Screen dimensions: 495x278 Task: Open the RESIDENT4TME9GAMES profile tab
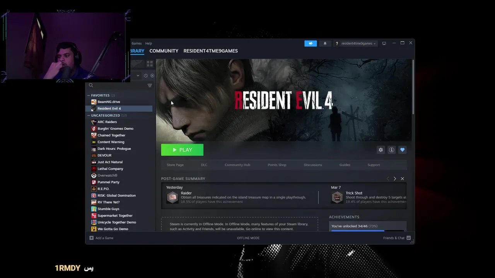click(x=210, y=51)
